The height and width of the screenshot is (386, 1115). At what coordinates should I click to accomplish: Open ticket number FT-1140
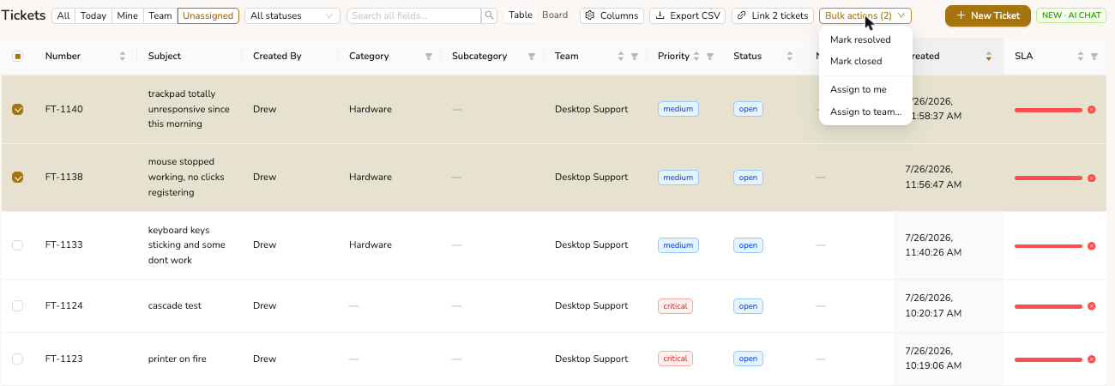pos(64,110)
